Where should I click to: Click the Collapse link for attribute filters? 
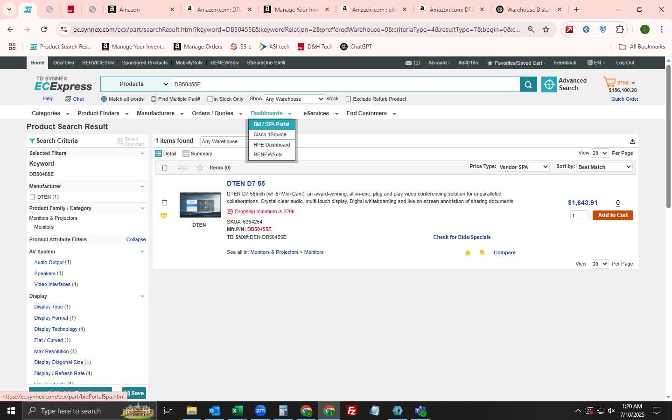tap(136, 239)
